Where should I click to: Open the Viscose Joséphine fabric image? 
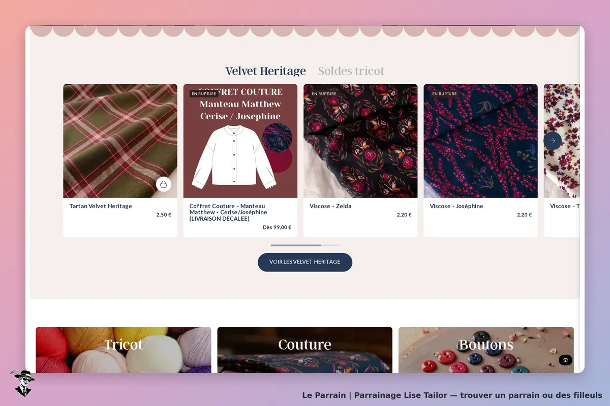(x=480, y=141)
